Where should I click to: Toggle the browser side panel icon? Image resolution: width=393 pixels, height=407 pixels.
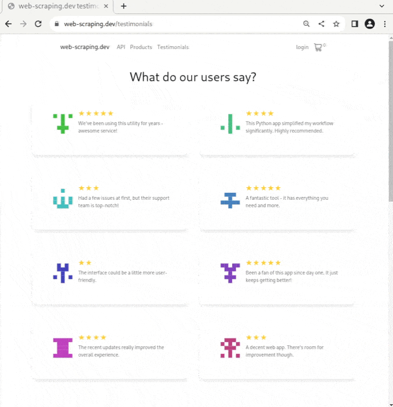(x=355, y=24)
